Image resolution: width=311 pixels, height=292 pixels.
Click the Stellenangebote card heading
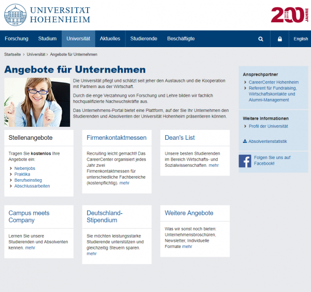pos(31,138)
